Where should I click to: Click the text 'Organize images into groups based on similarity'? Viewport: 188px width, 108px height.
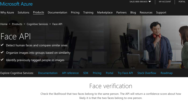(x=38, y=53)
